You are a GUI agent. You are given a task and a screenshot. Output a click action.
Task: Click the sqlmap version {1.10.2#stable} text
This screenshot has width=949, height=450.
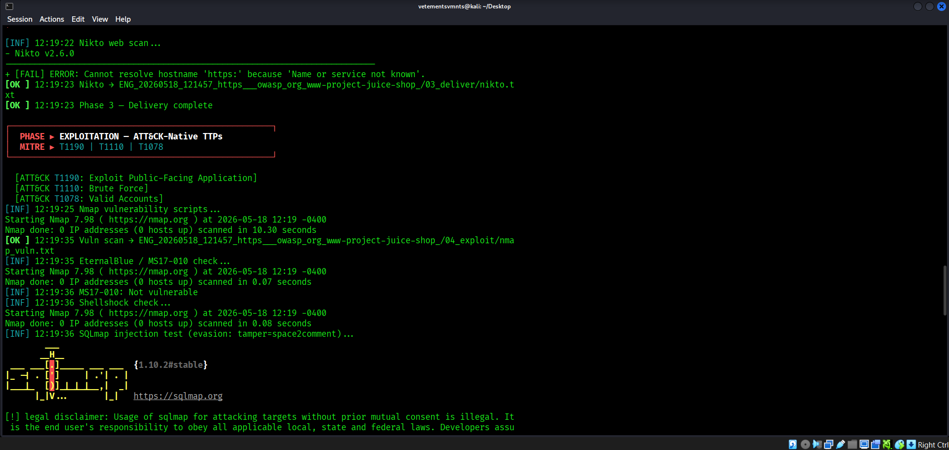pos(171,365)
